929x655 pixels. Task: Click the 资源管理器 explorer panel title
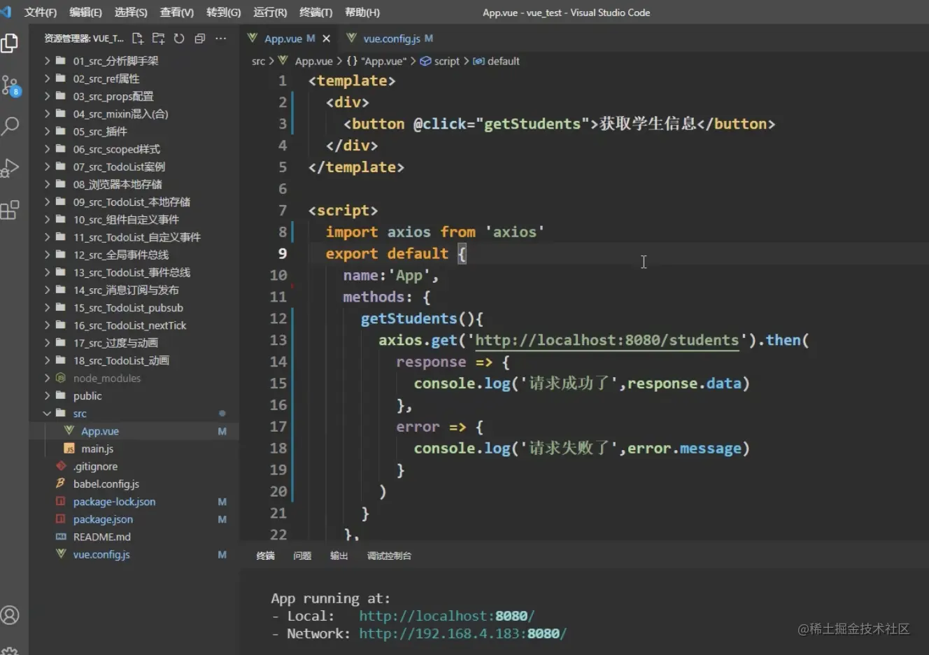84,38
